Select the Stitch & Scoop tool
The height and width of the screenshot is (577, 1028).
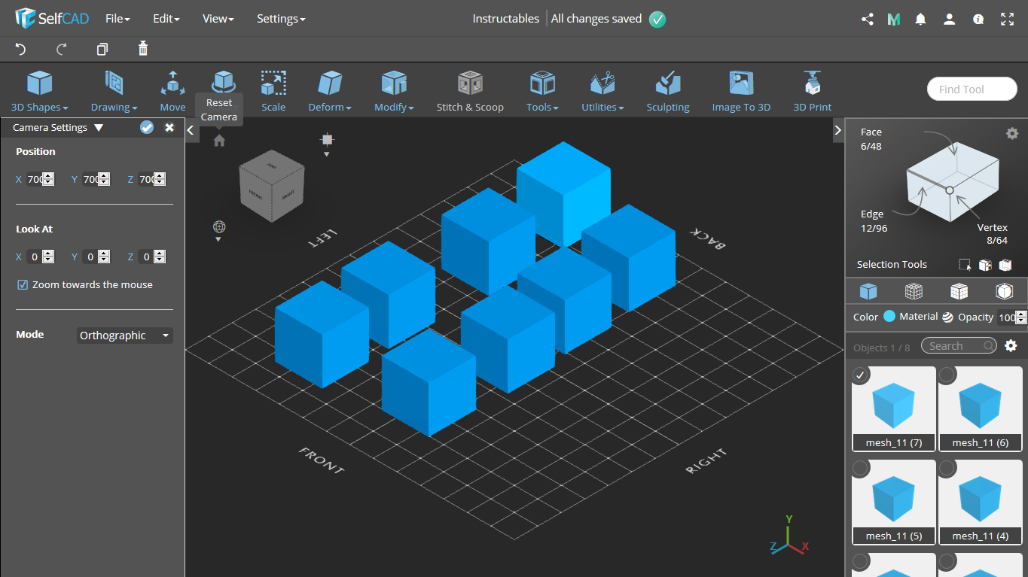coord(470,91)
